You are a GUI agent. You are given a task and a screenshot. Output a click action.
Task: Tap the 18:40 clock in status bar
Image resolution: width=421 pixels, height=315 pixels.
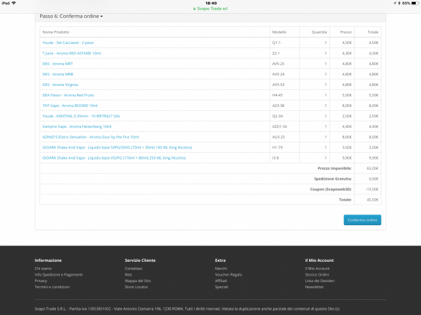[211, 3]
